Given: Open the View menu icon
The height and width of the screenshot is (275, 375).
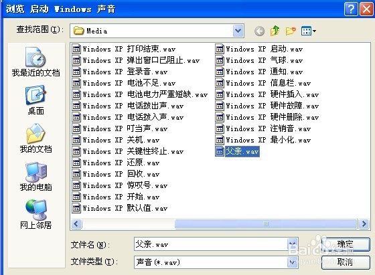Looking at the screenshot, I should point(309,31).
